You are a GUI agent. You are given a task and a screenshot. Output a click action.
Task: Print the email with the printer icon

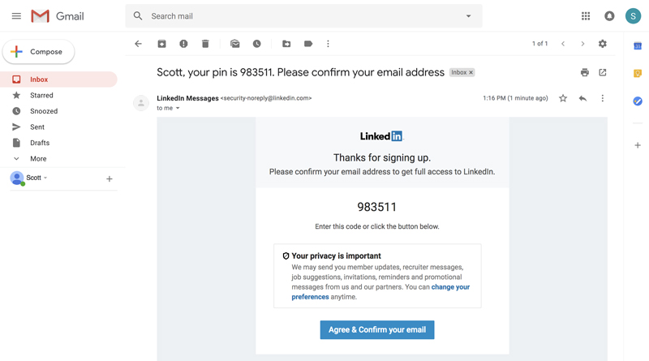point(584,72)
